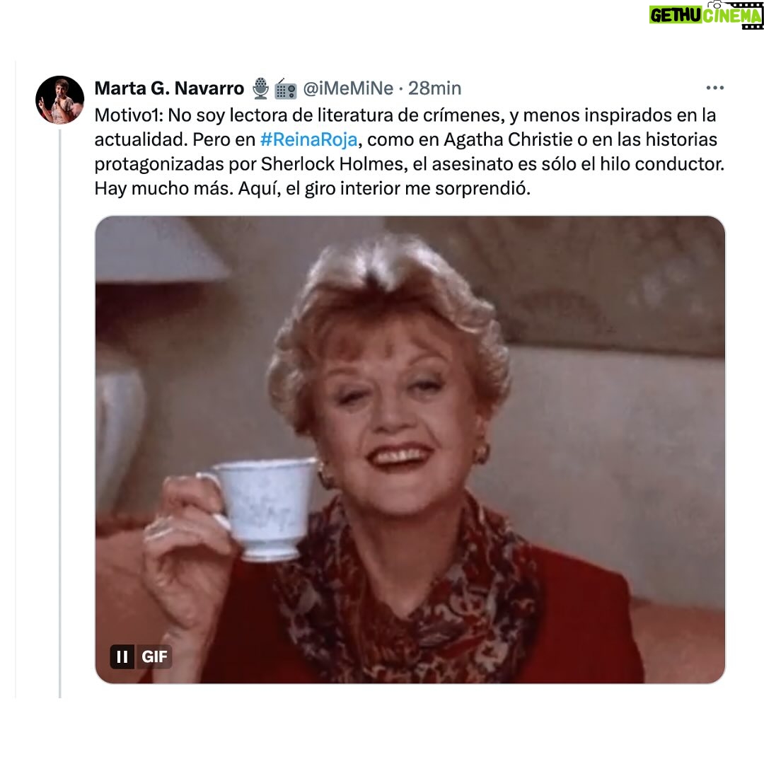Open the #ReinaRoja hashtag link
This screenshot has height=764, width=764.
pyautogui.click(x=309, y=140)
